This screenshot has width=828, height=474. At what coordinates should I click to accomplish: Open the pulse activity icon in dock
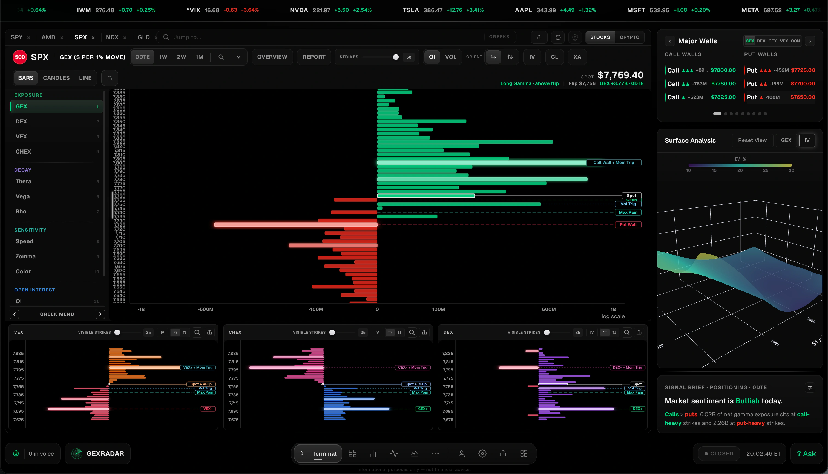(394, 453)
